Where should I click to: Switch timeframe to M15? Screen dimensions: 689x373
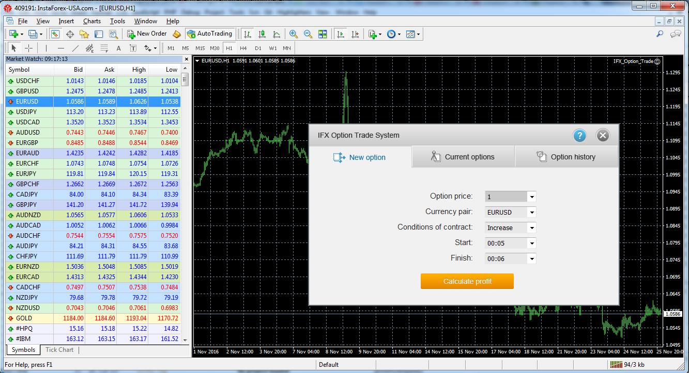[x=200, y=48]
